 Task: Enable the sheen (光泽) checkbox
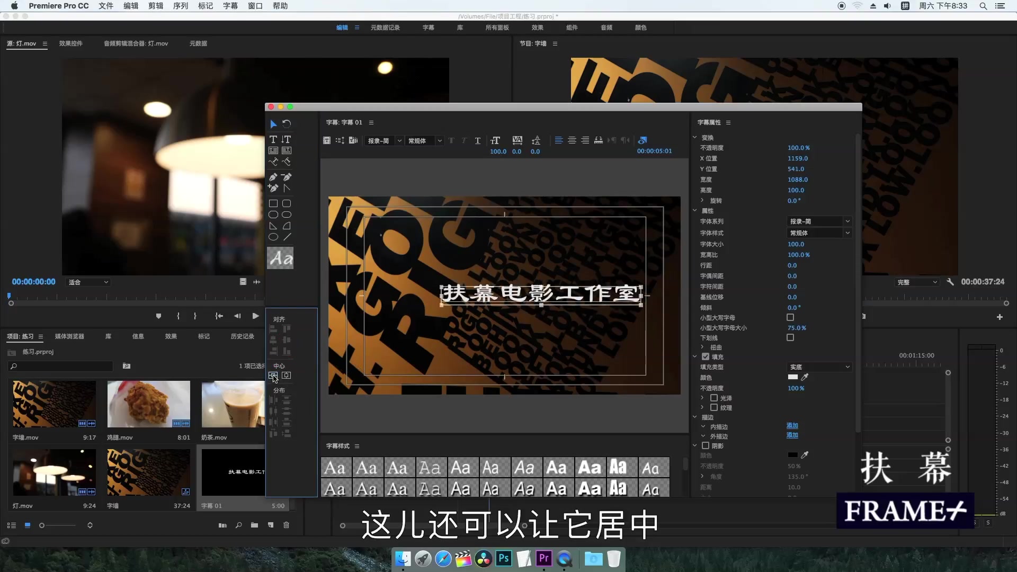pos(714,398)
